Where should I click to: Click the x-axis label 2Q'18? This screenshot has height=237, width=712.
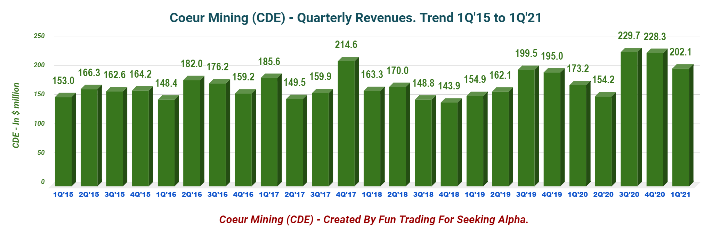(x=398, y=195)
